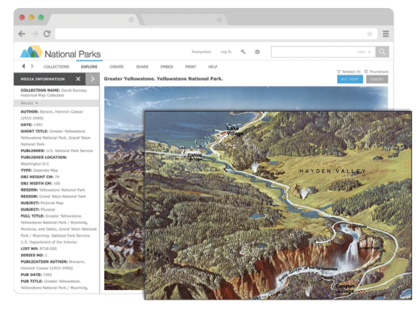Image resolution: width=420 pixels, height=310 pixels.
Task: Go to previous item with left triangle
Action: [24, 66]
